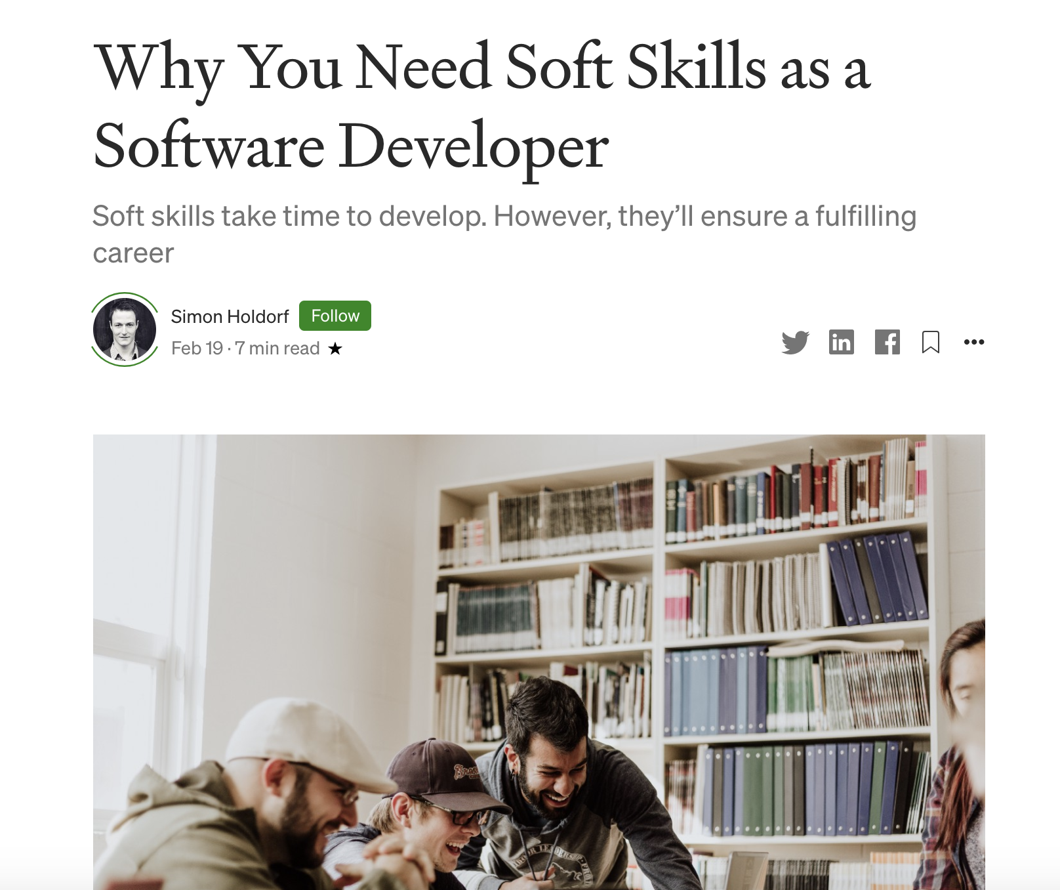
Task: Click the black member-only star icon
Action: click(x=335, y=349)
